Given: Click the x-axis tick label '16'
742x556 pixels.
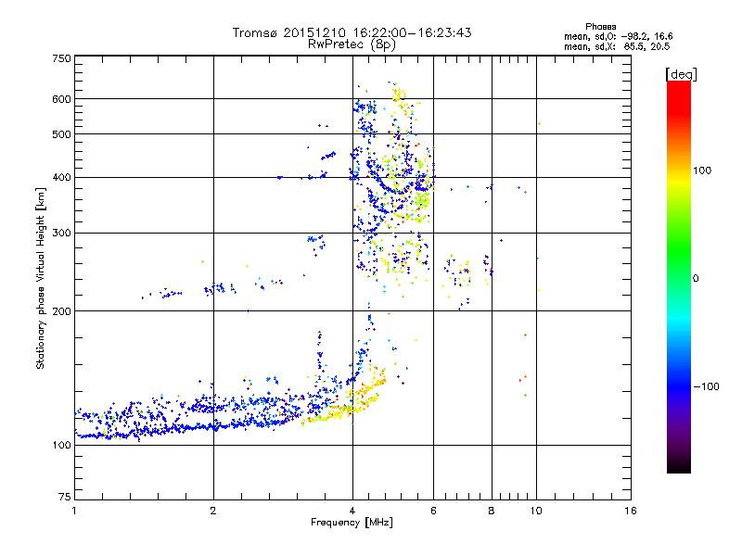Looking at the screenshot, I should [631, 511].
